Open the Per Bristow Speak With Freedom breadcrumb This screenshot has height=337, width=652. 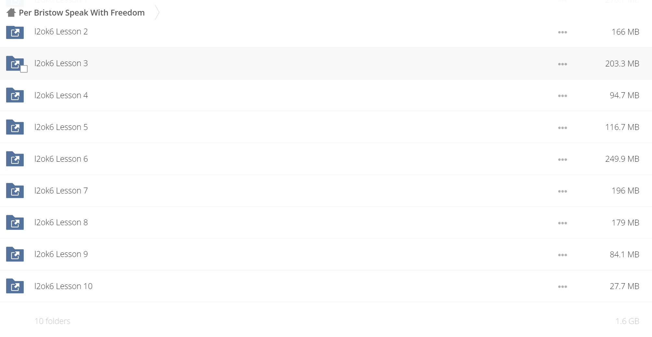pyautogui.click(x=82, y=13)
